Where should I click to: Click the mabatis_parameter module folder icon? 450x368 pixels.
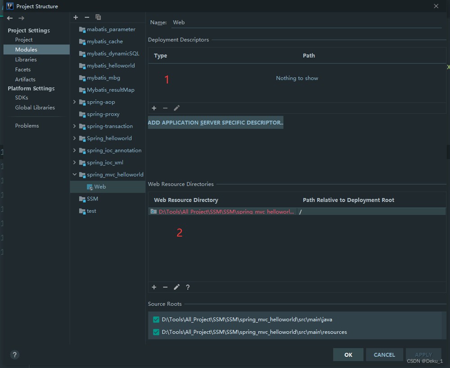pyautogui.click(x=82, y=30)
